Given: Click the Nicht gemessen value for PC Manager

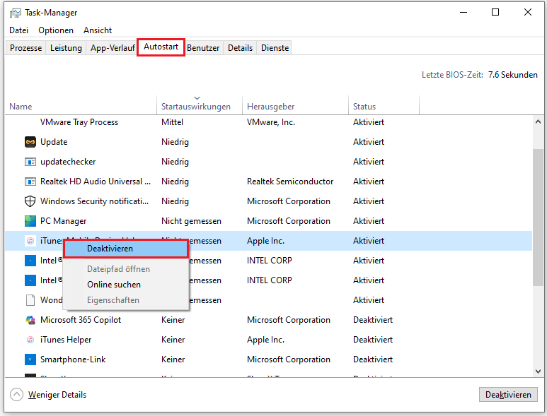Looking at the screenshot, I should click(191, 221).
